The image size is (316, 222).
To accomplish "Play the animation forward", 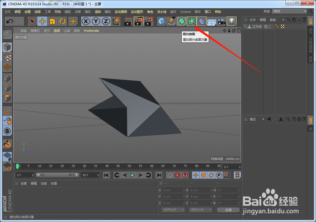I will (132, 175).
